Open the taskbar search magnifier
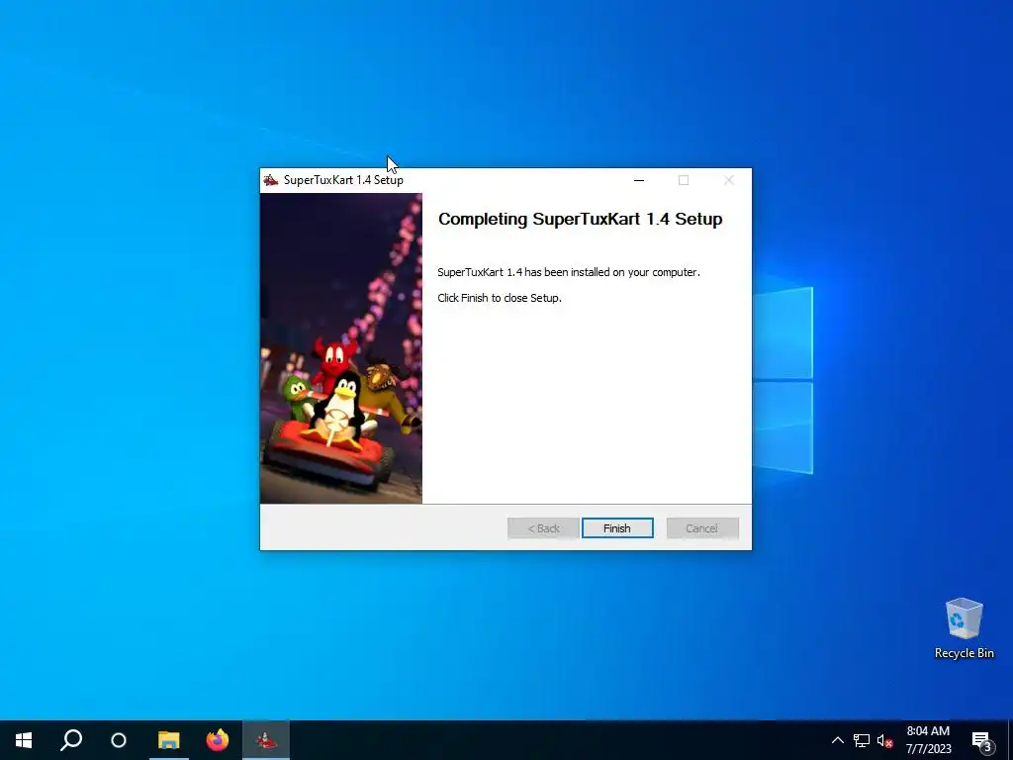This screenshot has height=760, width=1013. (71, 740)
